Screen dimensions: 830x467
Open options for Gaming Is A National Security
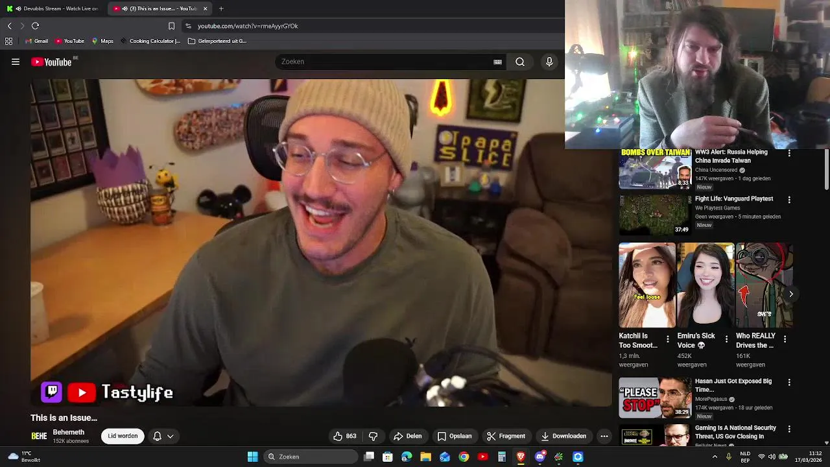tap(789, 429)
